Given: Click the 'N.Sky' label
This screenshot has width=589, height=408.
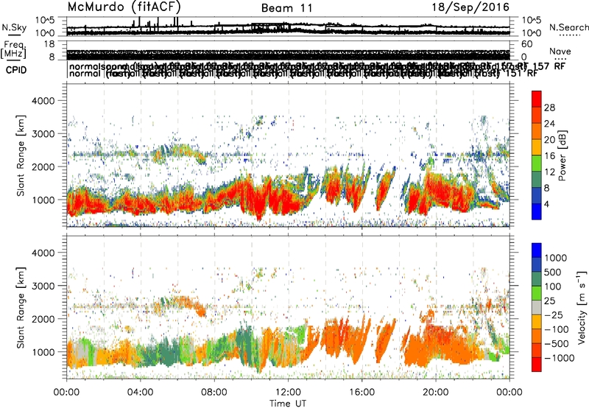Looking at the screenshot, I should [14, 27].
